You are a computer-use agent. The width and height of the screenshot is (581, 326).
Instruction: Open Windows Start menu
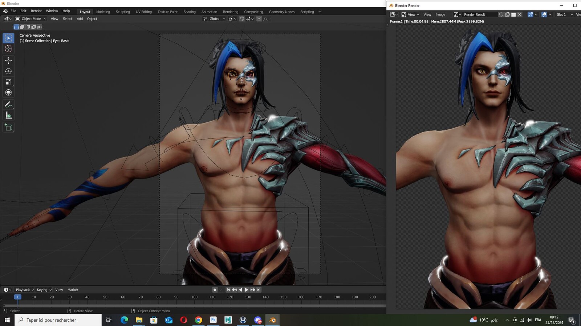[7, 320]
